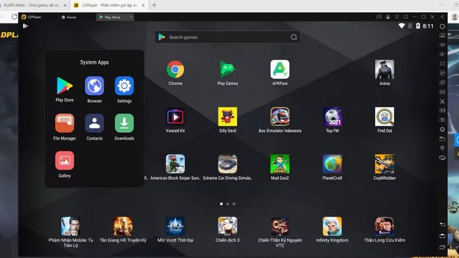Viewport: 459px width, 258px height.
Task: Open Thần Long Cửu Kiếm game
Action: (384, 227)
